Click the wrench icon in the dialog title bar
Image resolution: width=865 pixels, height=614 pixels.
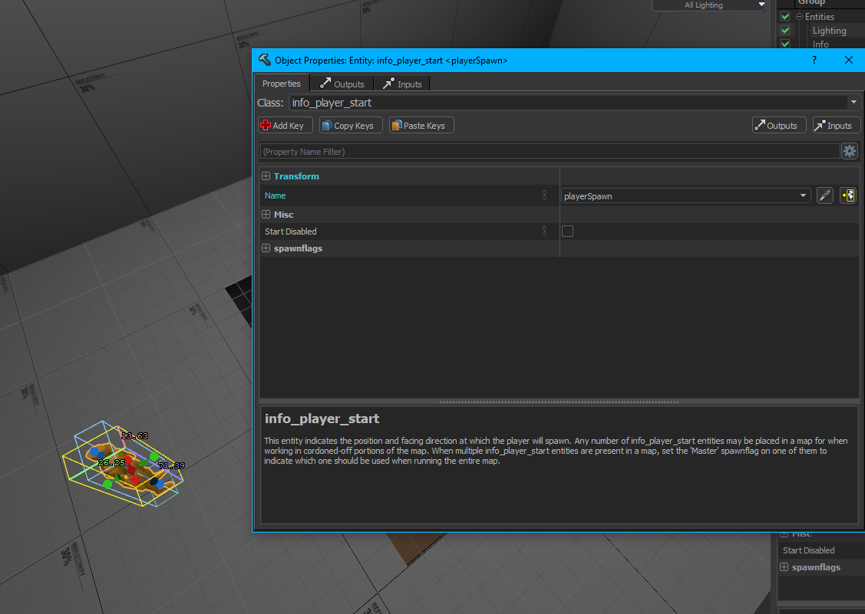pos(265,60)
